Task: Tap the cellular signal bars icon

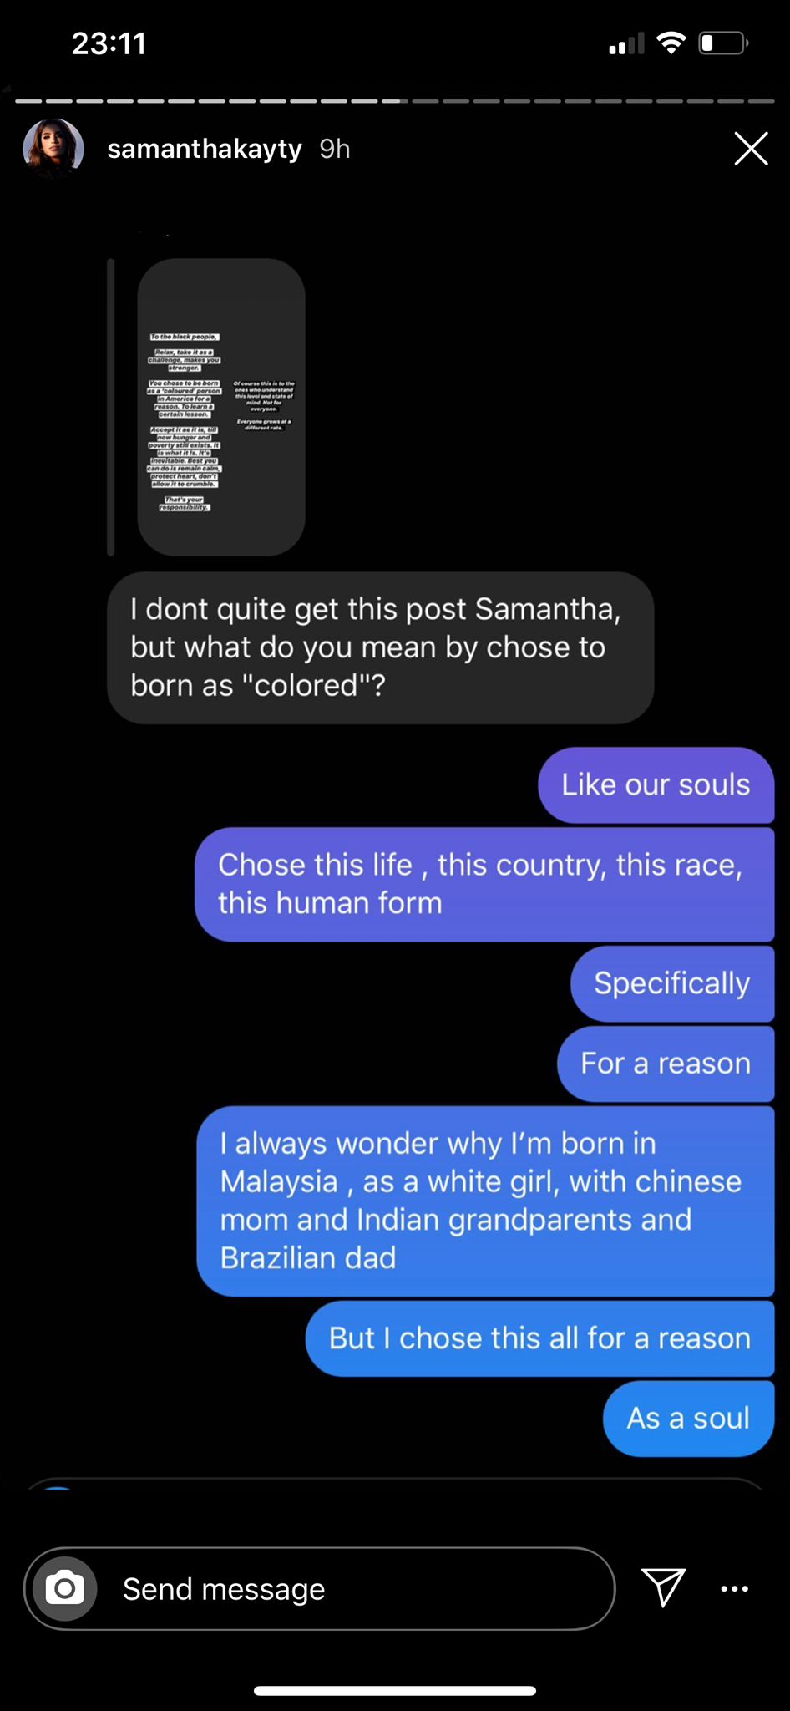Action: tap(626, 43)
